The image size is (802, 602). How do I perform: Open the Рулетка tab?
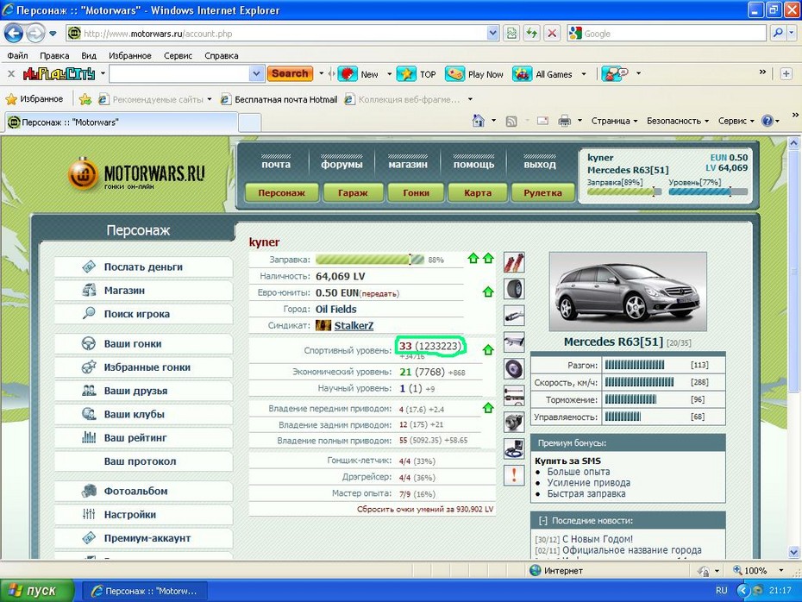click(542, 193)
